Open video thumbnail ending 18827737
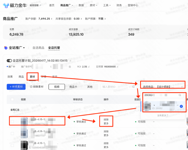 pyautogui.click(x=24, y=133)
